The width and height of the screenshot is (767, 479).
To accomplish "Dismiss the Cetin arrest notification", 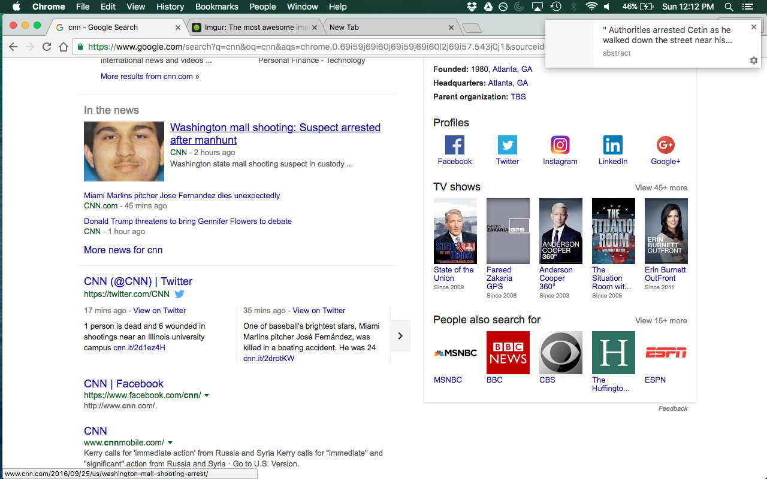I will point(754,27).
